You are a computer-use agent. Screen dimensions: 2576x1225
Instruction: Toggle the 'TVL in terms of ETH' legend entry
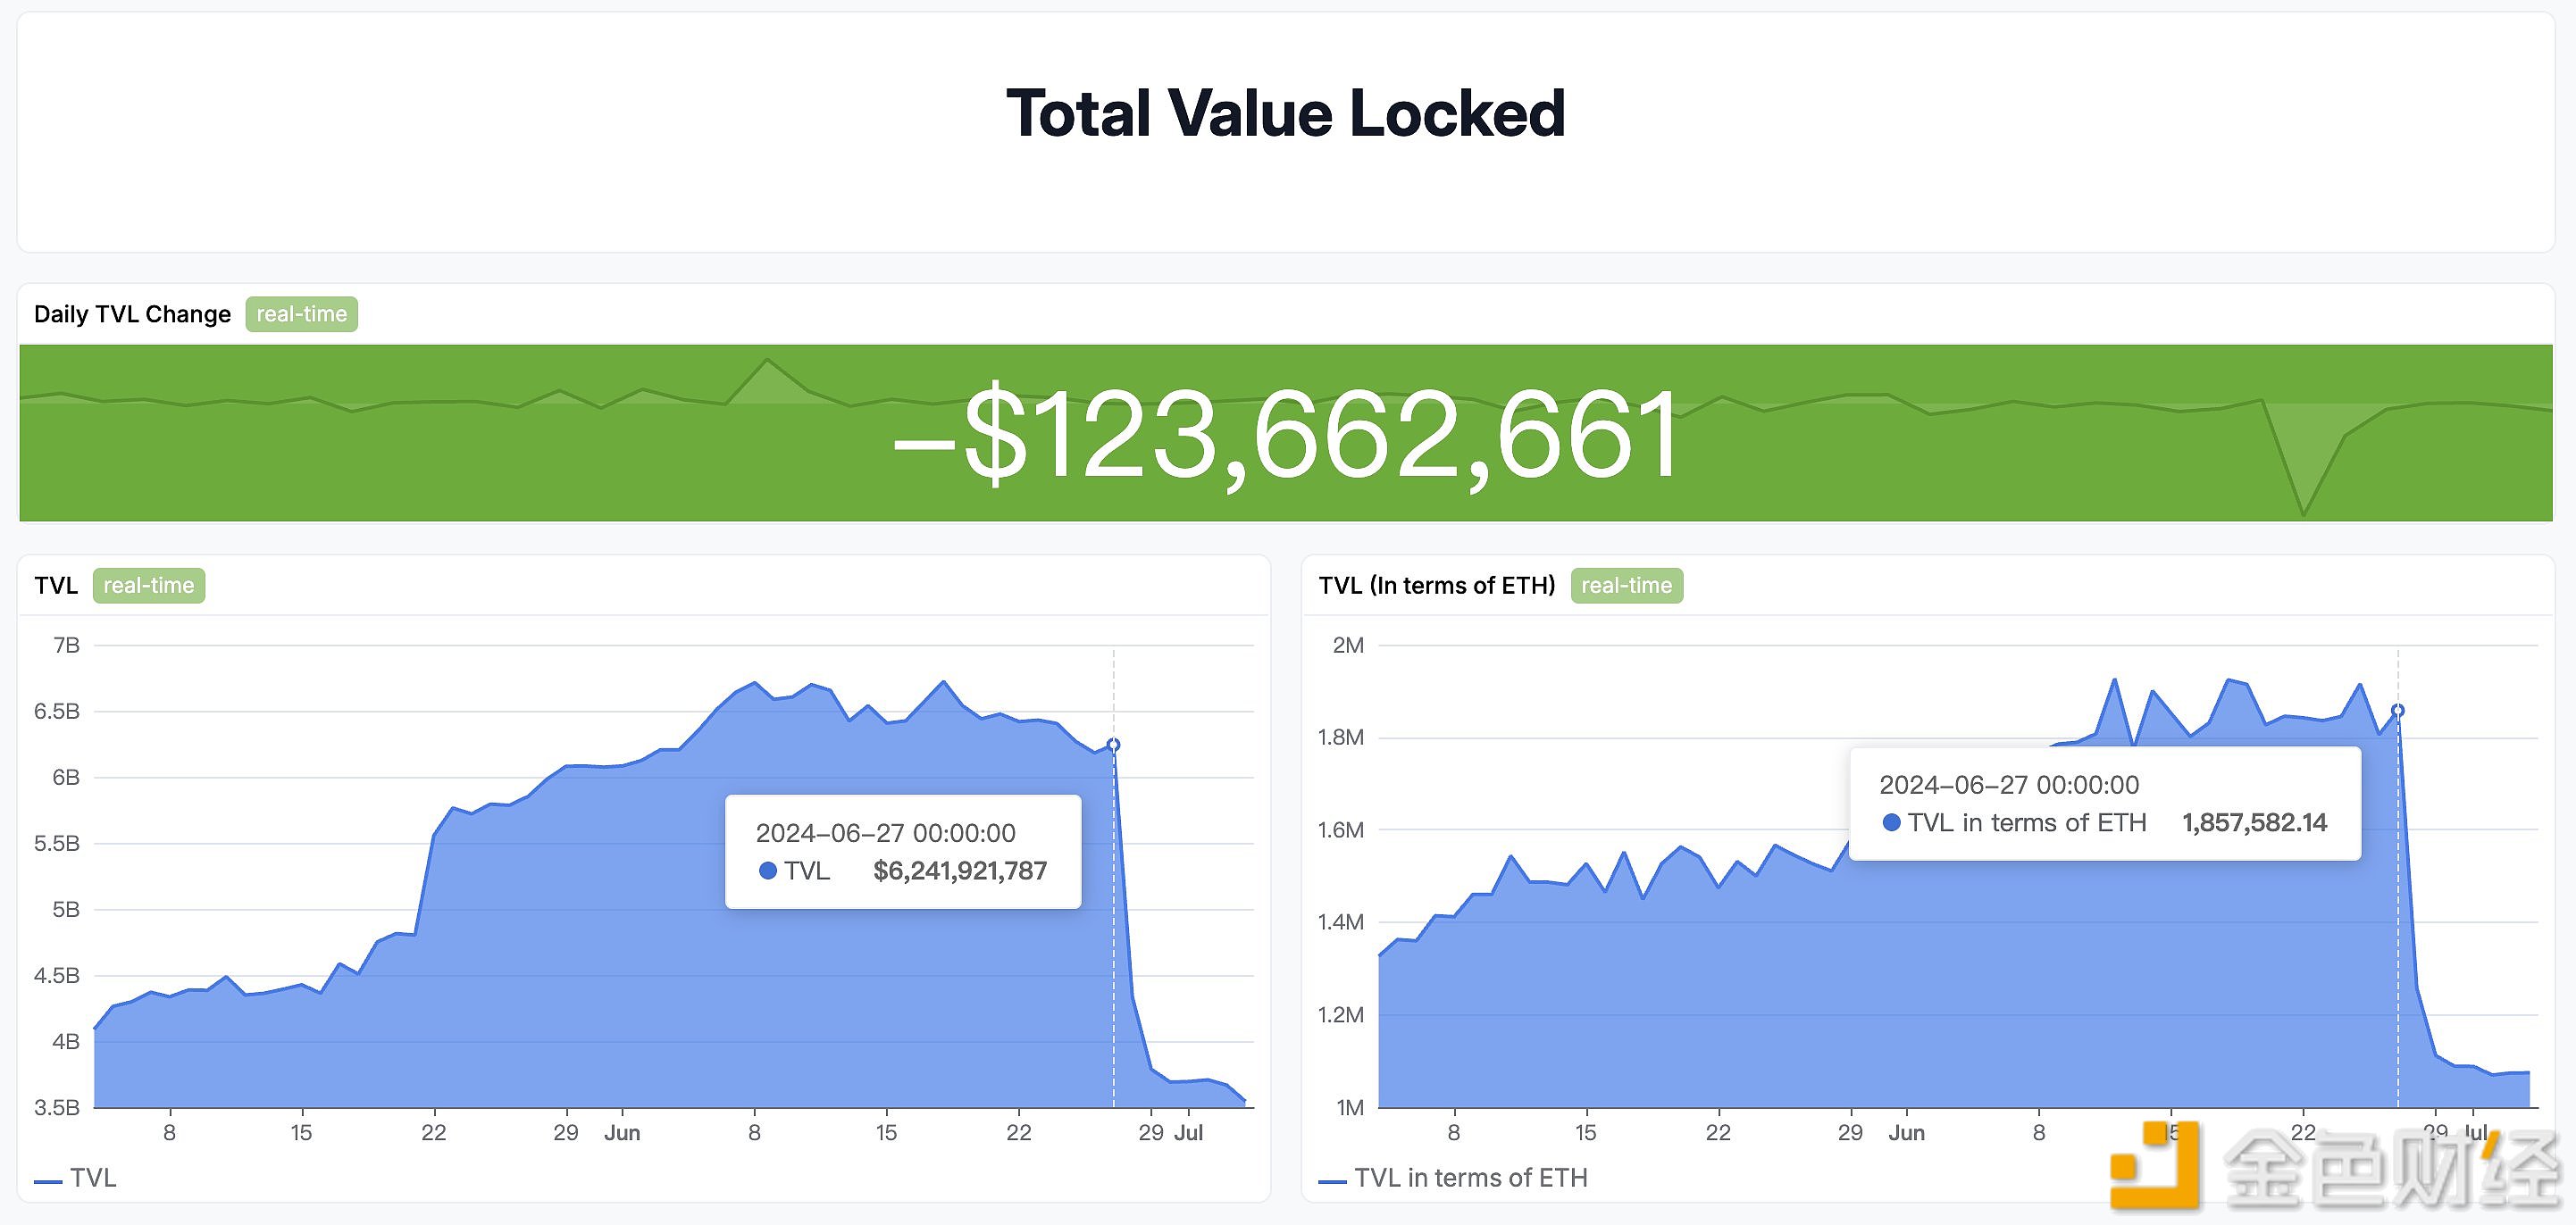click(1453, 1178)
